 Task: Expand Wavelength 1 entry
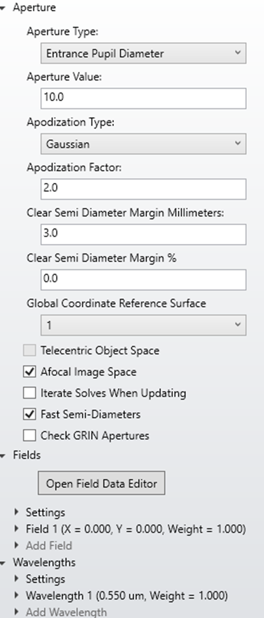17,595
